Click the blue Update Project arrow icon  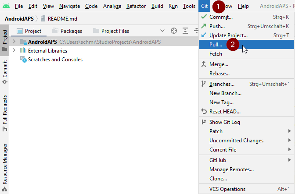coord(204,35)
